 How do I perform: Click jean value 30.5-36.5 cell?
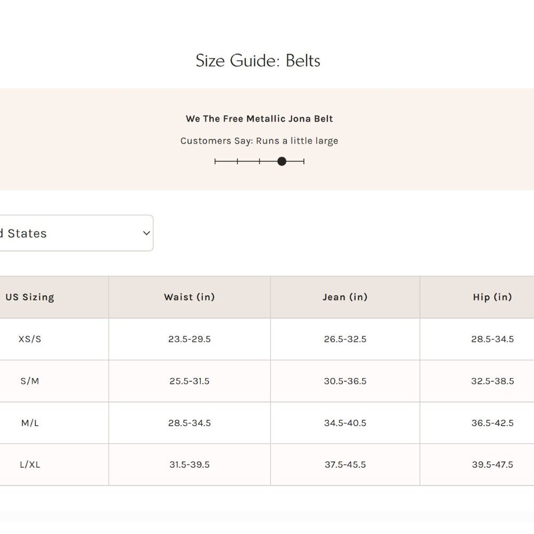(x=345, y=381)
